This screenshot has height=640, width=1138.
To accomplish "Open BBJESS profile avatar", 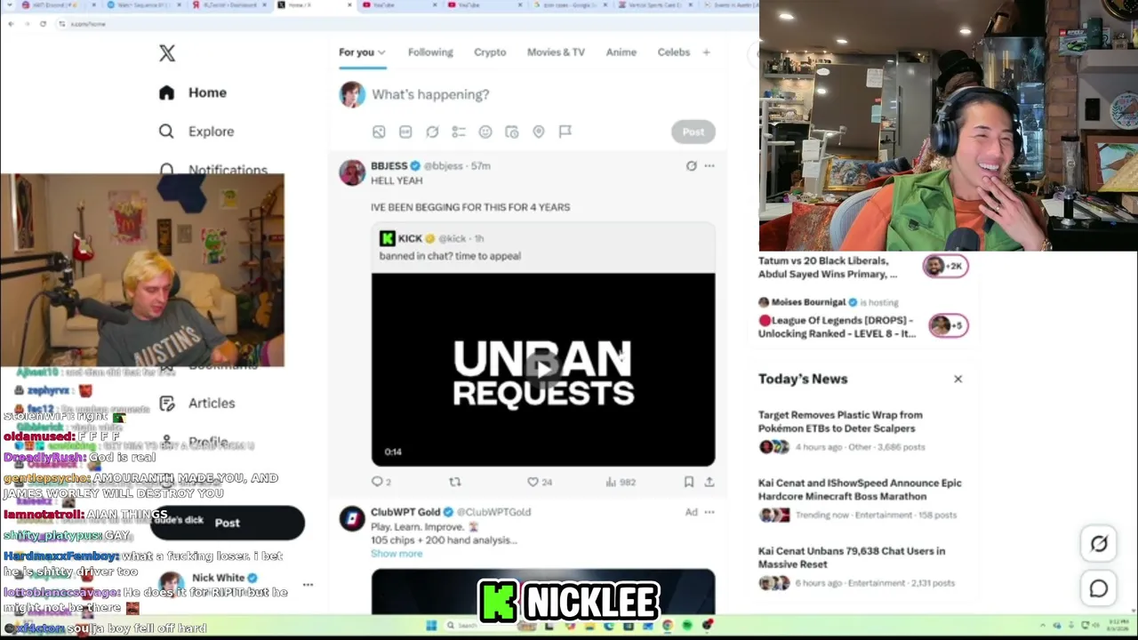I will click(352, 172).
